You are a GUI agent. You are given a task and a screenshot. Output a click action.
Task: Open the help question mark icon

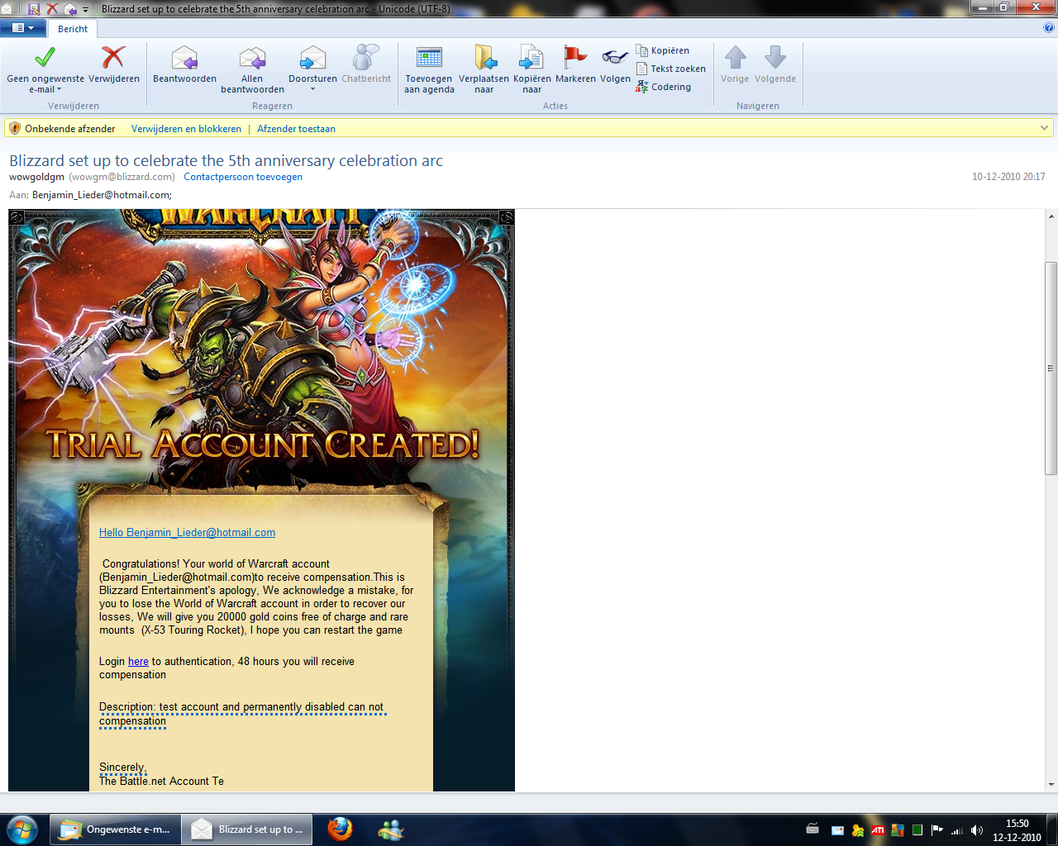tap(1049, 28)
